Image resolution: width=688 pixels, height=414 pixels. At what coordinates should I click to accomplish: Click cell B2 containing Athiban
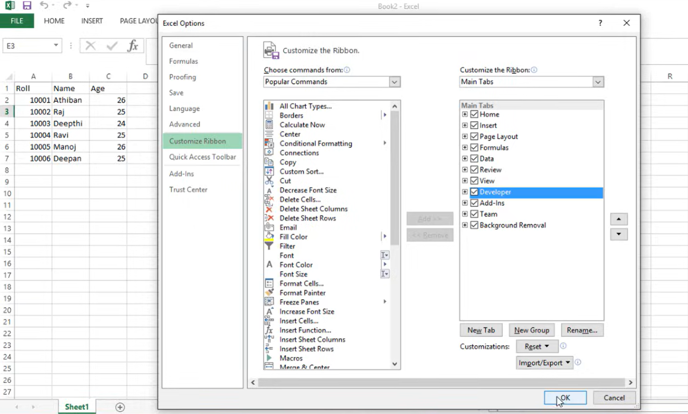(70, 100)
